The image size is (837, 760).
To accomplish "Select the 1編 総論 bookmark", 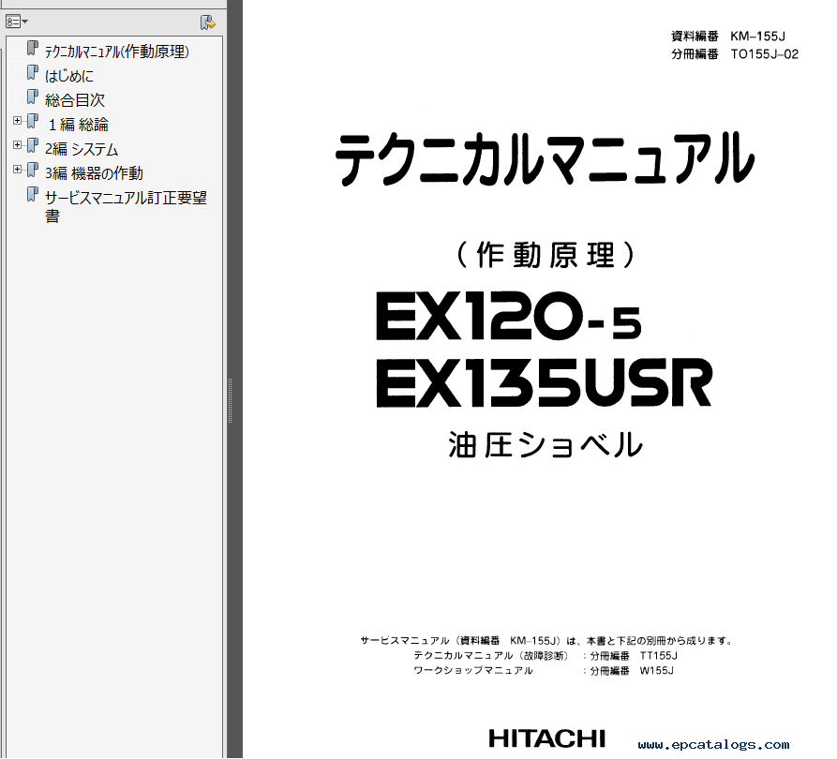I will (x=78, y=125).
